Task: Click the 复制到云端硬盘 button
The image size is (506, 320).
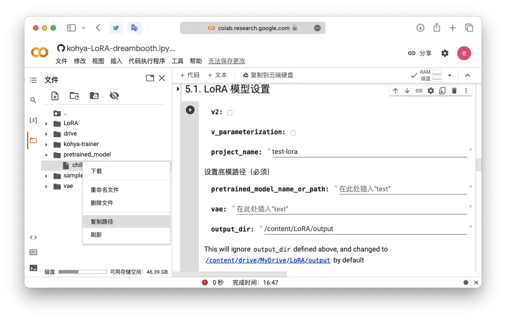Action: [268, 75]
